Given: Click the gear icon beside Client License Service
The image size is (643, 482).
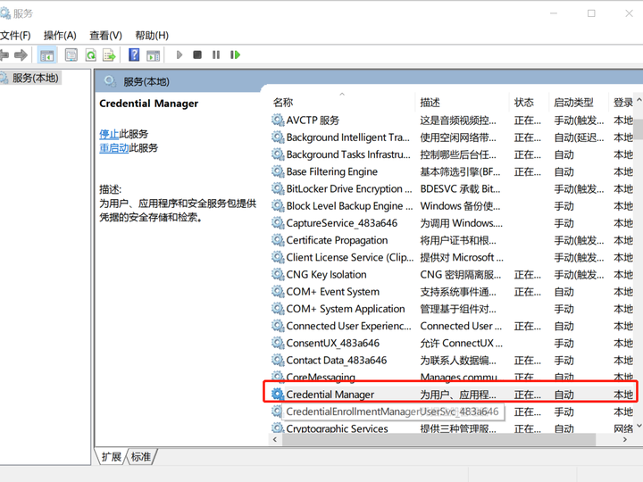Looking at the screenshot, I should (278, 257).
